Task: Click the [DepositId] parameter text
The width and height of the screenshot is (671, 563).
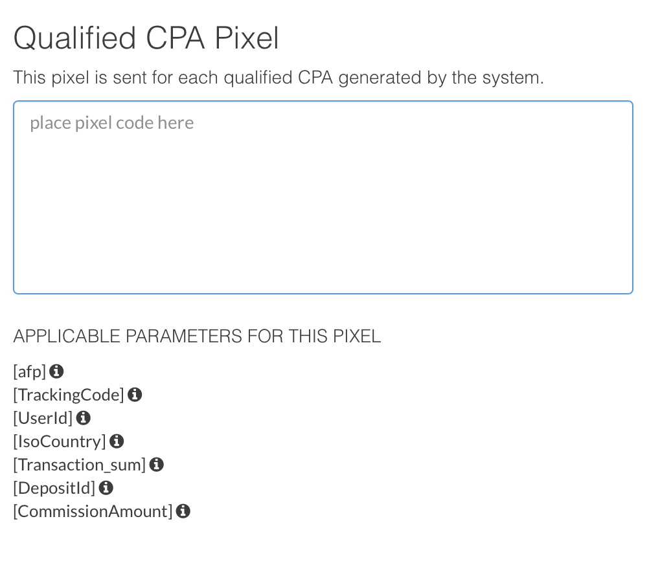Action: click(54, 488)
